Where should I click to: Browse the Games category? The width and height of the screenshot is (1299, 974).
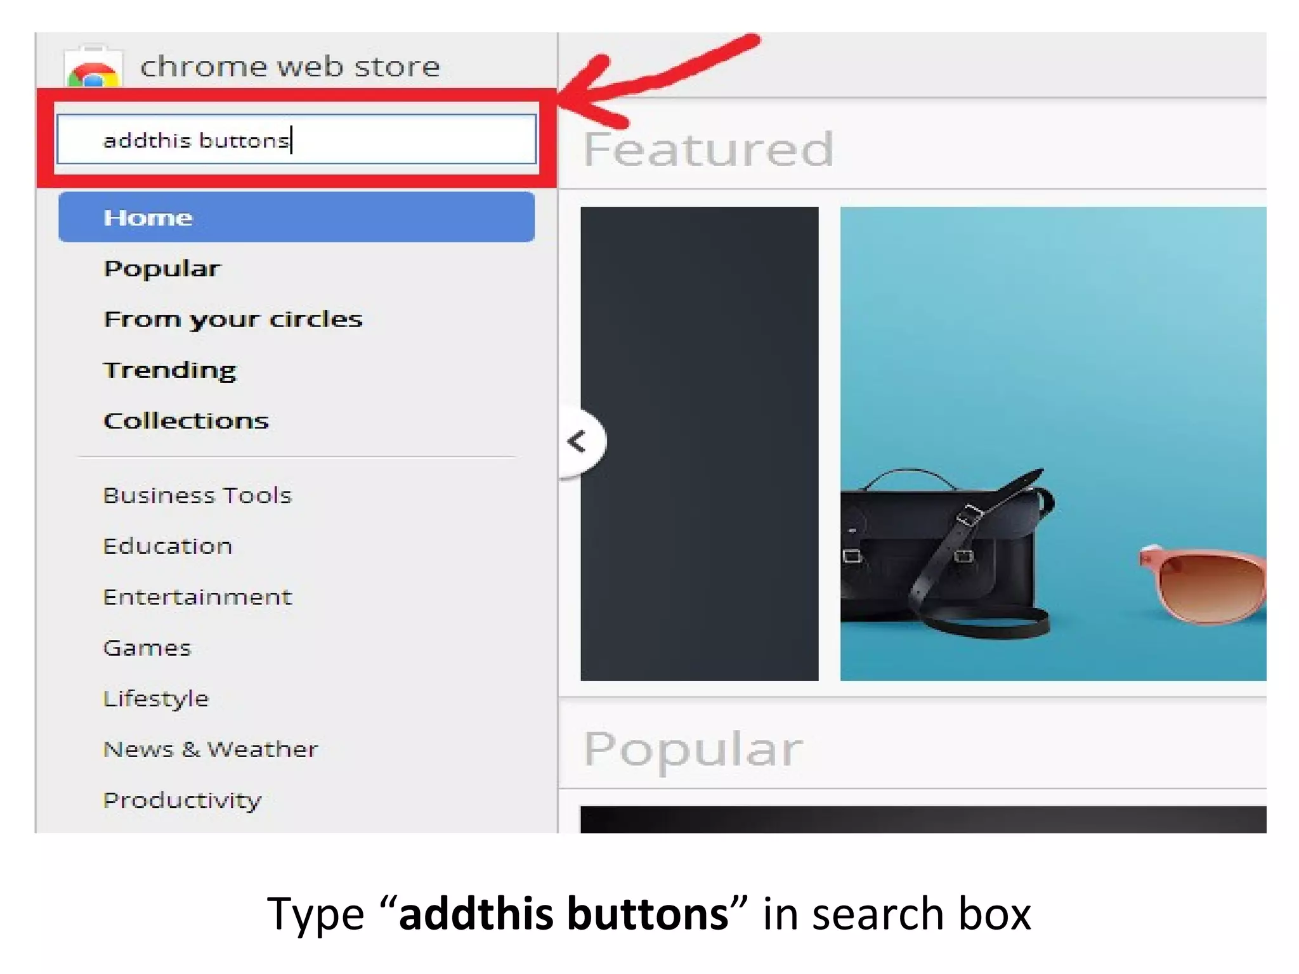click(x=147, y=647)
